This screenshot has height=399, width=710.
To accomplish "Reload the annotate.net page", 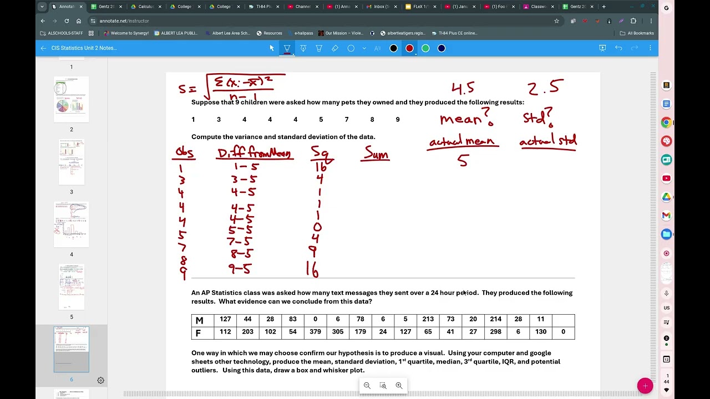I will 67,21.
